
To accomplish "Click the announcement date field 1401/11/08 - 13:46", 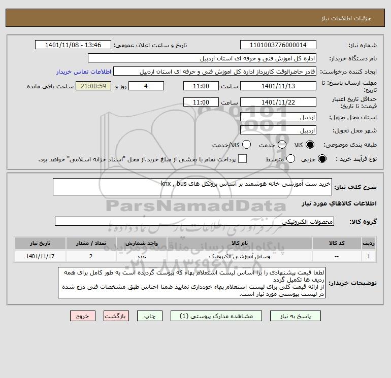I will pos(73,45).
